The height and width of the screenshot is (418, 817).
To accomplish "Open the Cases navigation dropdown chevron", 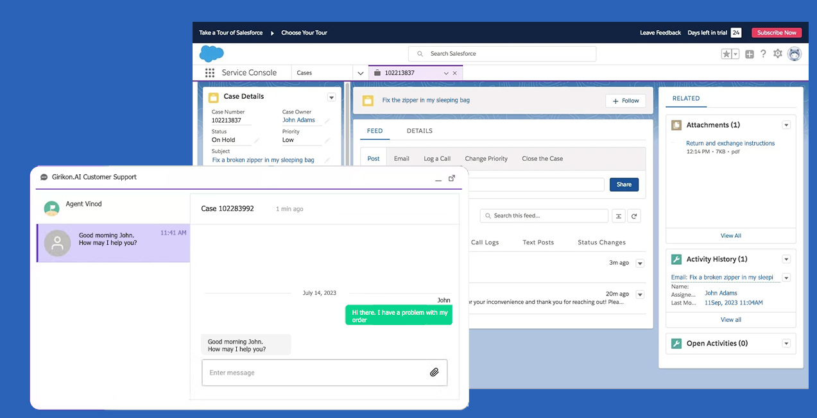I will tap(360, 73).
